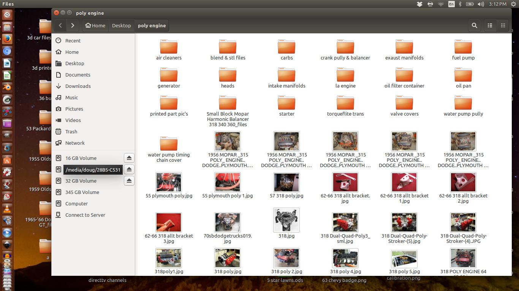Image resolution: width=519 pixels, height=291 pixels.
Task: Go back using the left arrow button
Action: point(60,25)
